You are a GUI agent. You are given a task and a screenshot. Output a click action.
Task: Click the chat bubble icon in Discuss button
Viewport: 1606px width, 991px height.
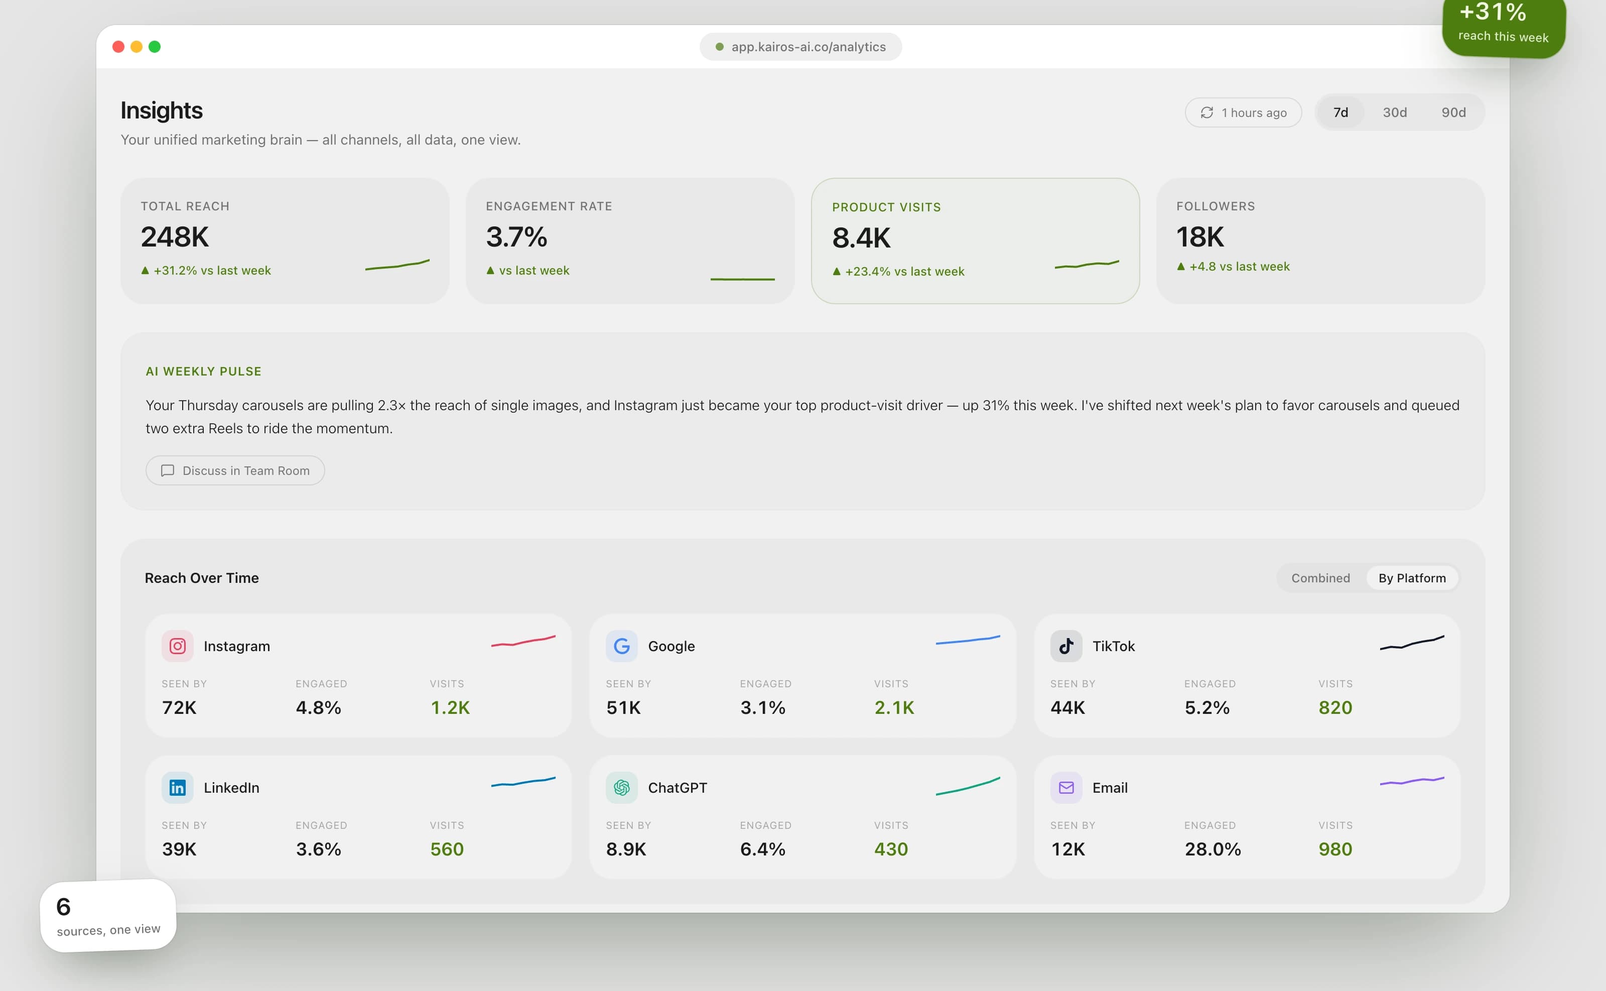(x=168, y=470)
